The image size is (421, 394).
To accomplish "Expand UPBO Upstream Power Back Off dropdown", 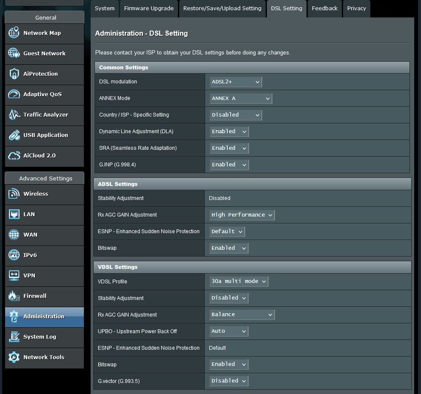I will 229,331.
